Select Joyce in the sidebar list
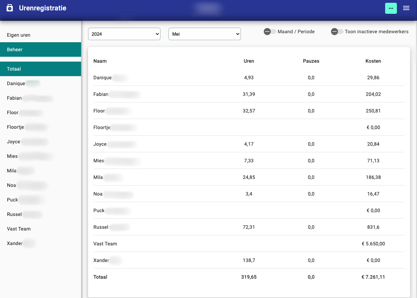The image size is (417, 298). [x=14, y=142]
